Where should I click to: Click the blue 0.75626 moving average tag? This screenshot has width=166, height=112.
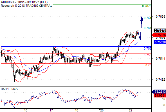tap(160, 42)
